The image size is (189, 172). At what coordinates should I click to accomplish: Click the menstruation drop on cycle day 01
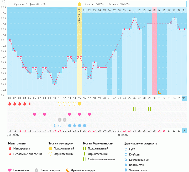pos(10,104)
